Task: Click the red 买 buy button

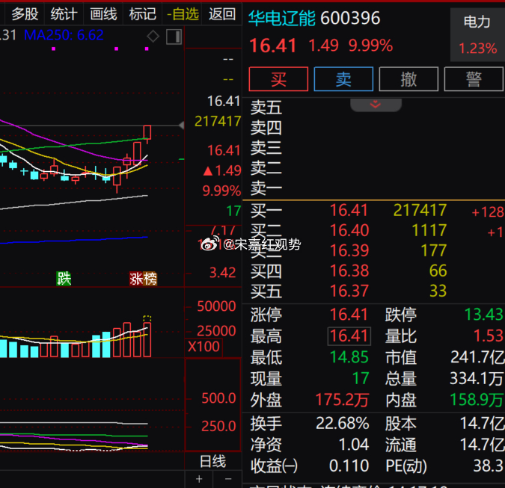Action: [x=278, y=79]
